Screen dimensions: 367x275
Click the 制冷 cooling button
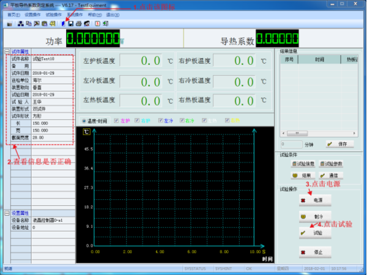pyautogui.click(x=315, y=217)
